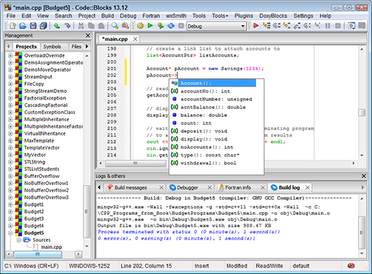Switch to the Debugger log tab
The width and height of the screenshot is (372, 274).
point(188,188)
